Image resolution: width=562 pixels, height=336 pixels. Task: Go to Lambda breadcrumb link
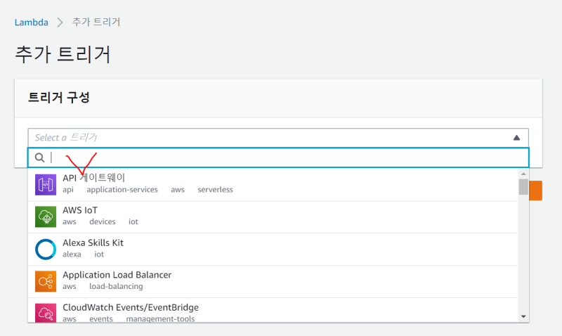point(32,22)
